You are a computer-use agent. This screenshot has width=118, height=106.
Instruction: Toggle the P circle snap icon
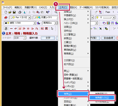[6, 29]
